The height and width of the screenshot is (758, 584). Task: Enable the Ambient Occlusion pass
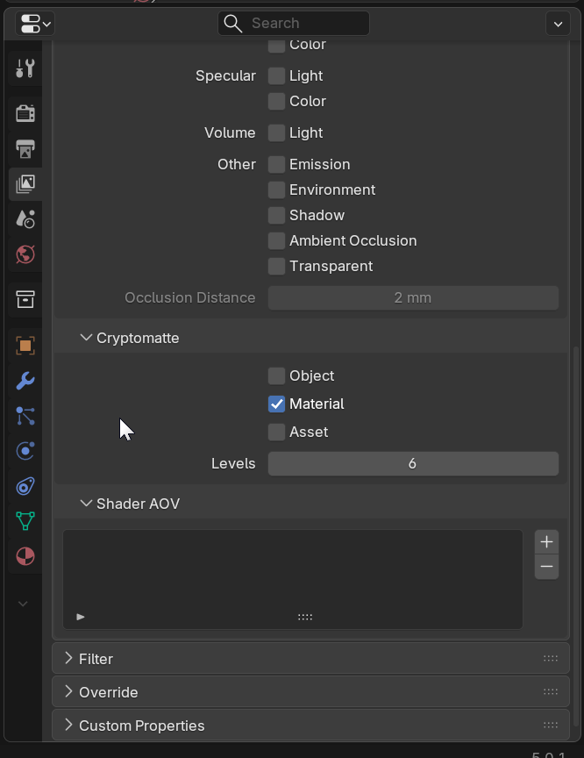pyautogui.click(x=276, y=241)
